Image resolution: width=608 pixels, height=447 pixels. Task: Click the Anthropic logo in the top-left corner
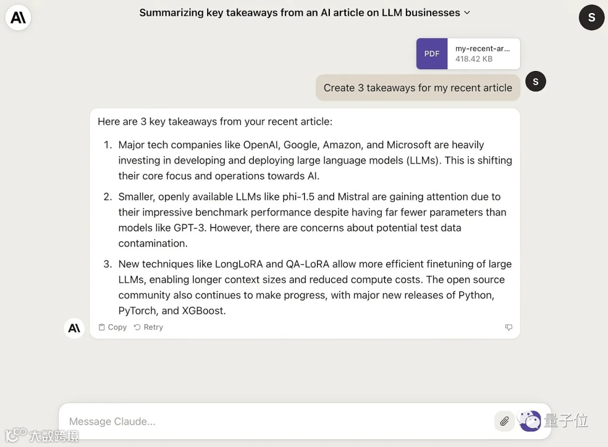(x=18, y=17)
